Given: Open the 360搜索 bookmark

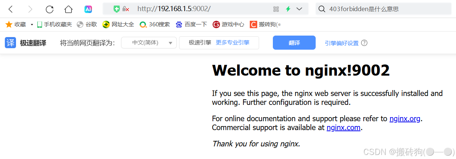Looking at the screenshot, I should pyautogui.click(x=154, y=24).
